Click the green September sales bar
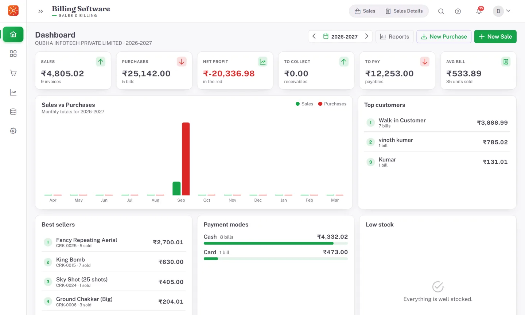 176,188
